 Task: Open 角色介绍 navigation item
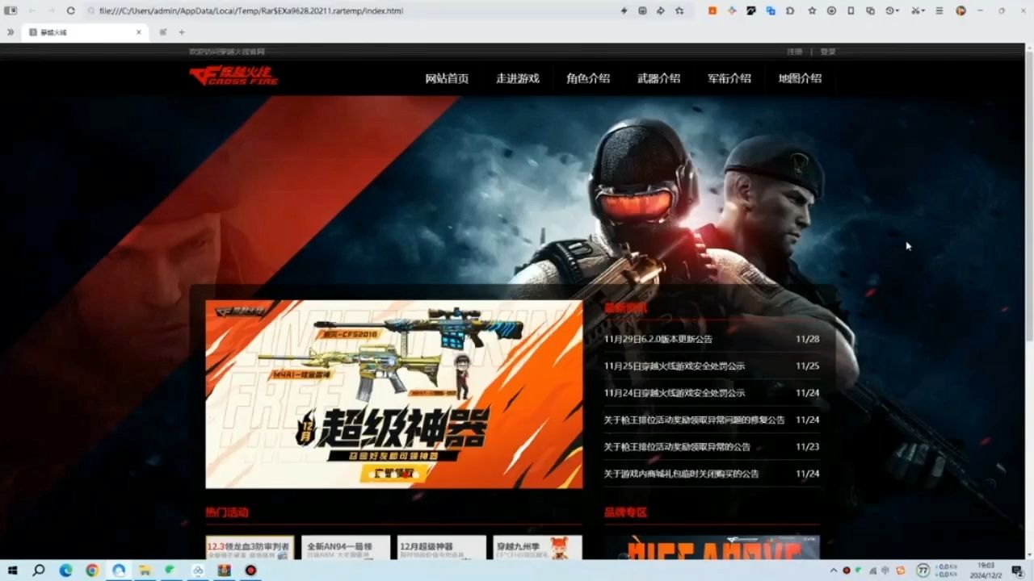pos(588,78)
